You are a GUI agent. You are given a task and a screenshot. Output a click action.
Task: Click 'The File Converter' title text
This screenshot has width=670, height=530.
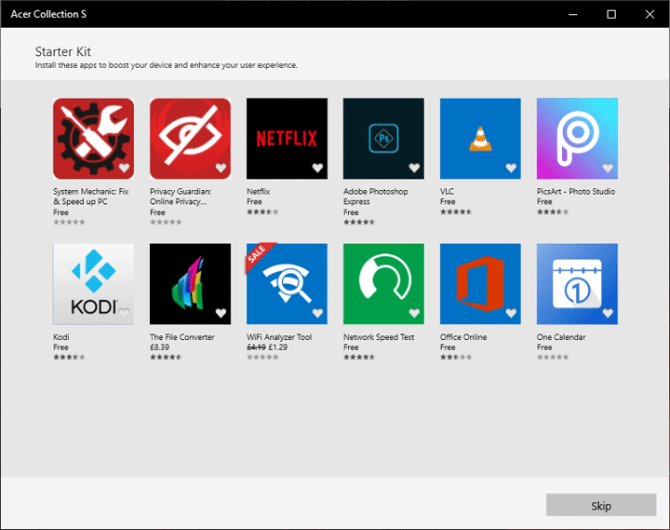point(182,336)
